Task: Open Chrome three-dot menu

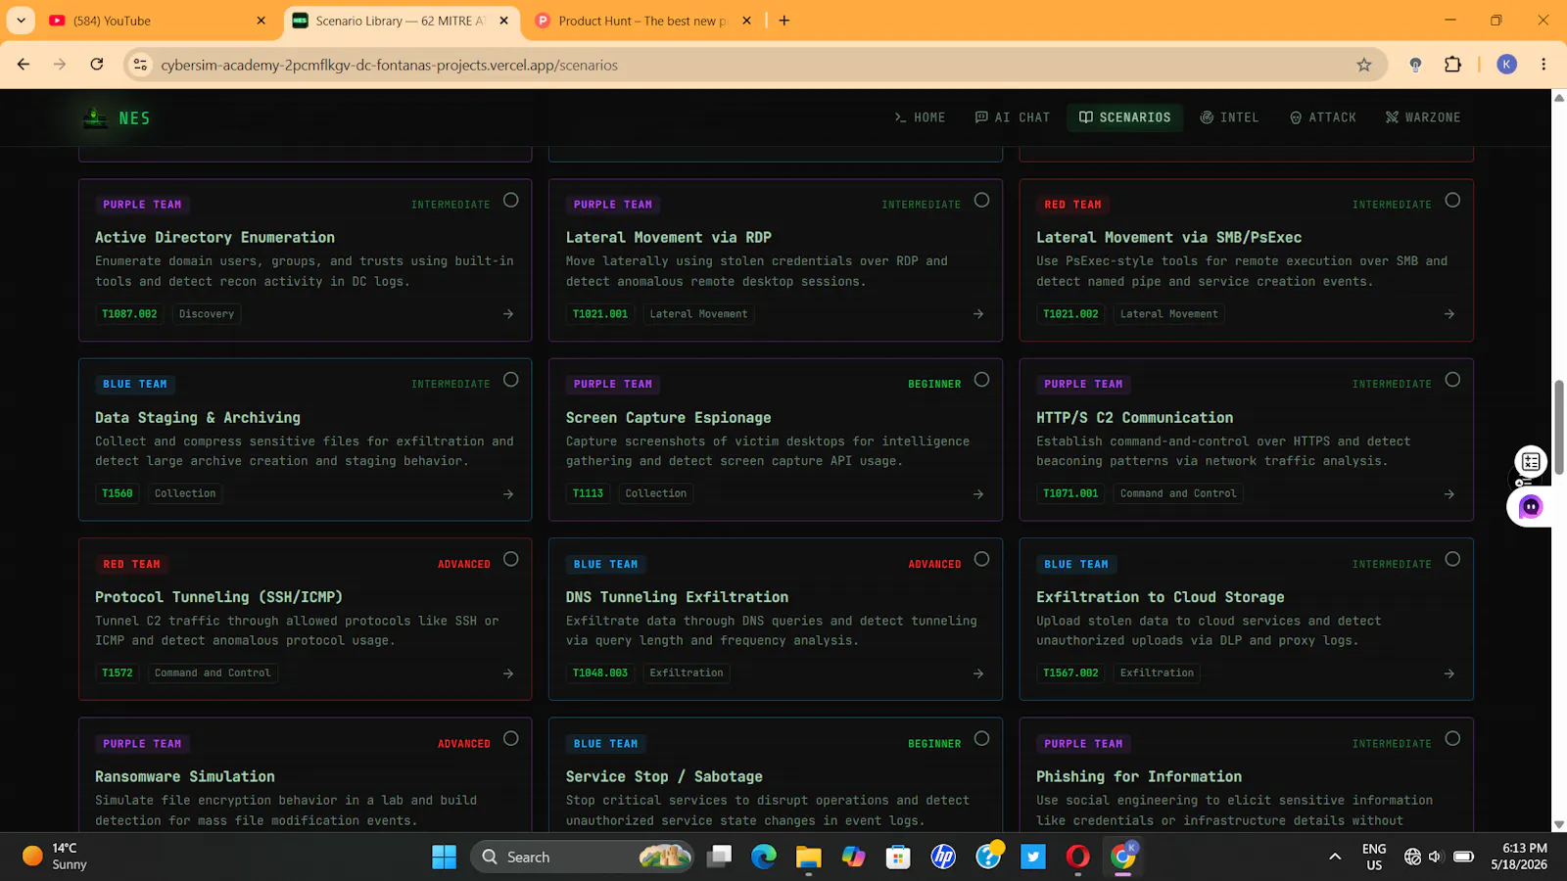Action: pos(1543,65)
